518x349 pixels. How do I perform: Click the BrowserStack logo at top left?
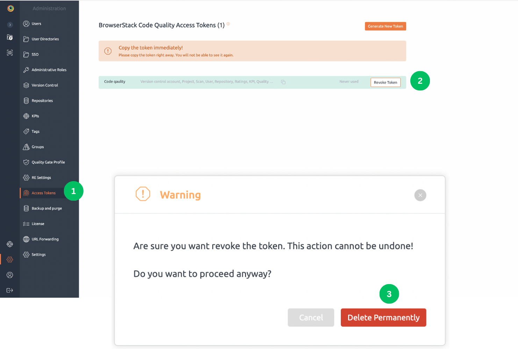tap(10, 8)
